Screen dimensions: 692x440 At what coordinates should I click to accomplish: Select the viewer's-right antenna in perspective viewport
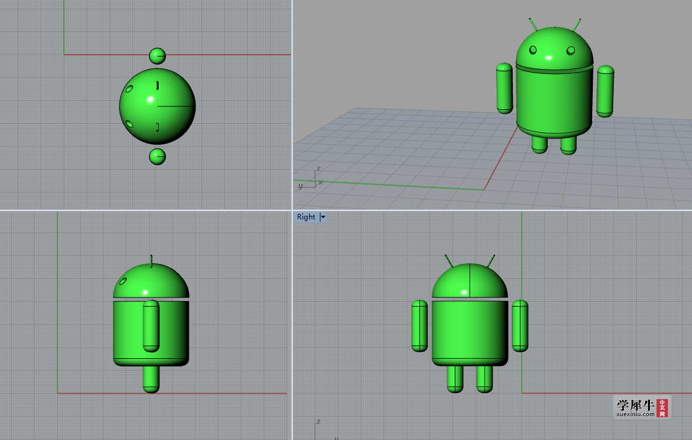577,25
